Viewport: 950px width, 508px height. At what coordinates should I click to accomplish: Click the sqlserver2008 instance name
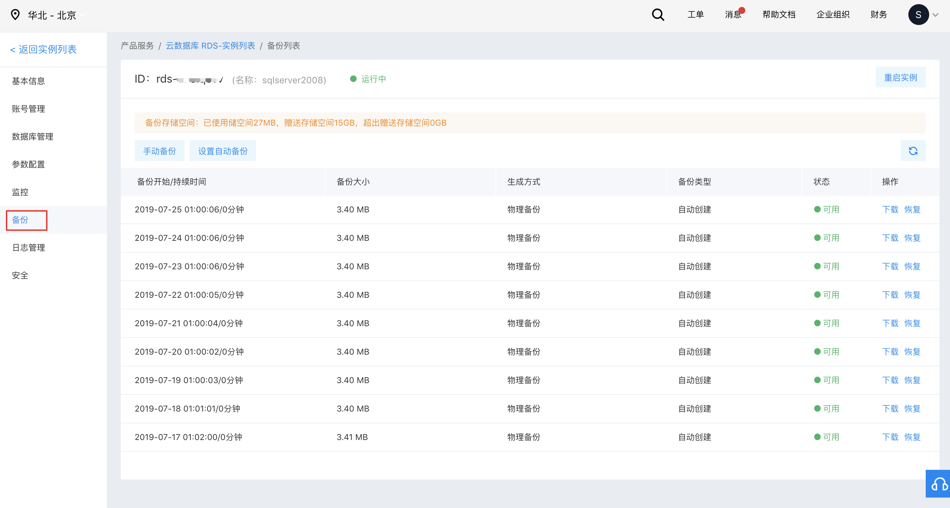coord(292,80)
